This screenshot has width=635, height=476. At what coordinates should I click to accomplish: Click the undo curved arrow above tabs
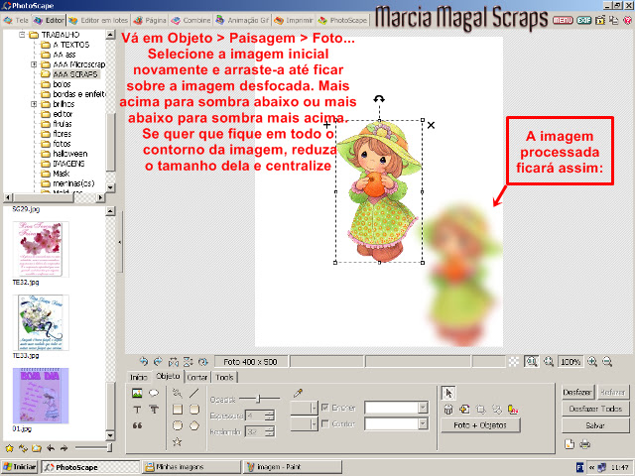pyautogui.click(x=143, y=361)
